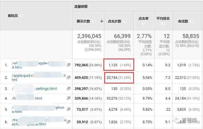Screen dimensions: 203x129
Task: Select click rate 0.14%
Action: pos(148,65)
